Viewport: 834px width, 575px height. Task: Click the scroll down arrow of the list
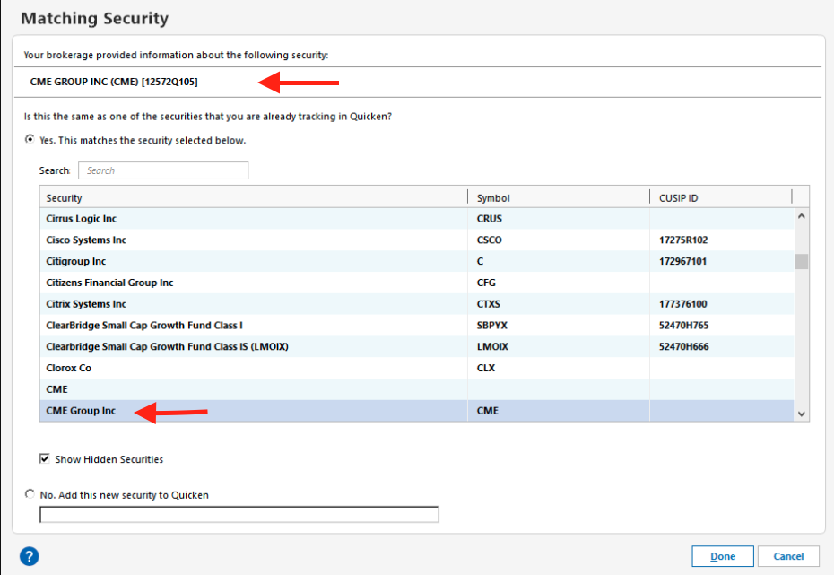pos(802,414)
